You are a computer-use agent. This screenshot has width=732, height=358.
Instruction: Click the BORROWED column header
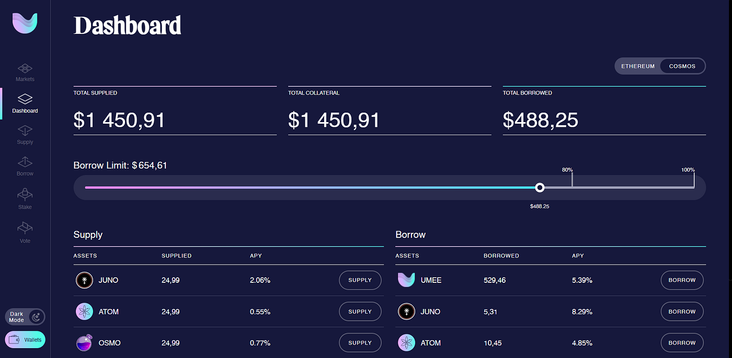501,256
